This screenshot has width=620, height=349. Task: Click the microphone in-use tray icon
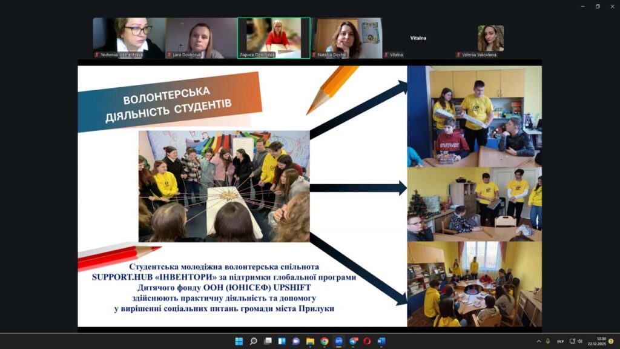coord(548,341)
